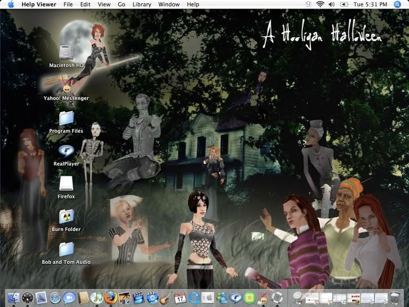Launch iChat from the Dock
409x307 pixels.
tap(69, 298)
